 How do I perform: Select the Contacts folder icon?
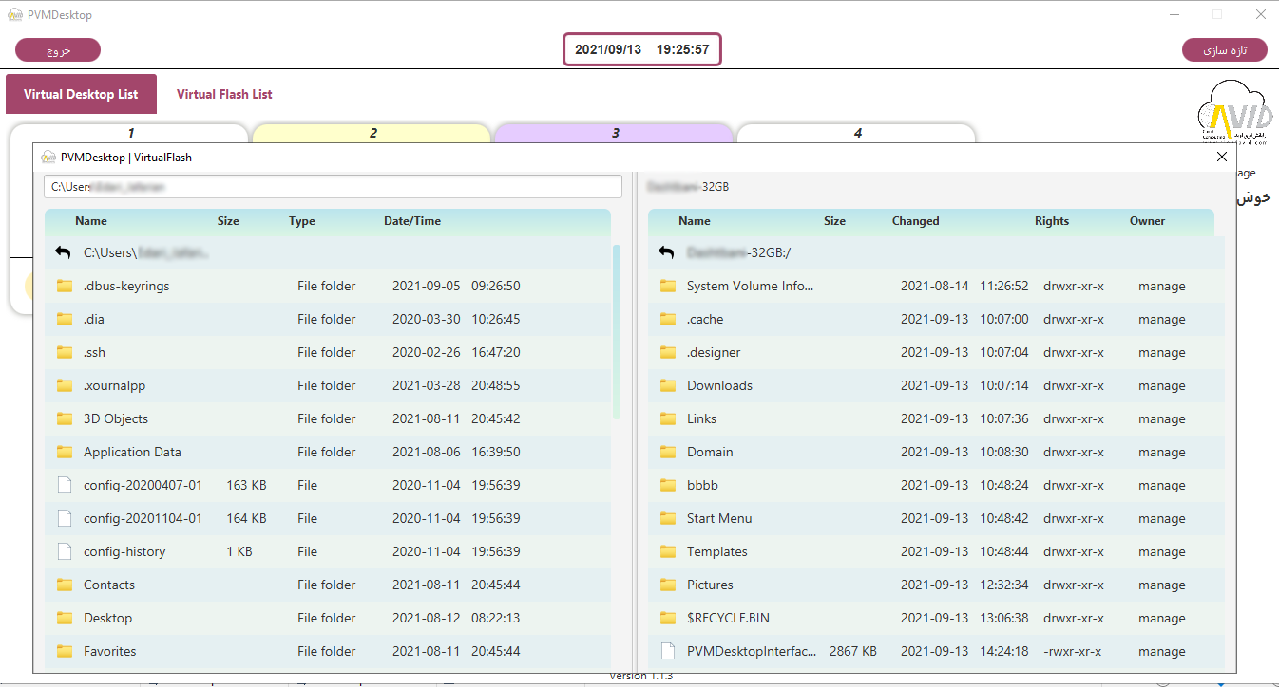click(x=65, y=585)
